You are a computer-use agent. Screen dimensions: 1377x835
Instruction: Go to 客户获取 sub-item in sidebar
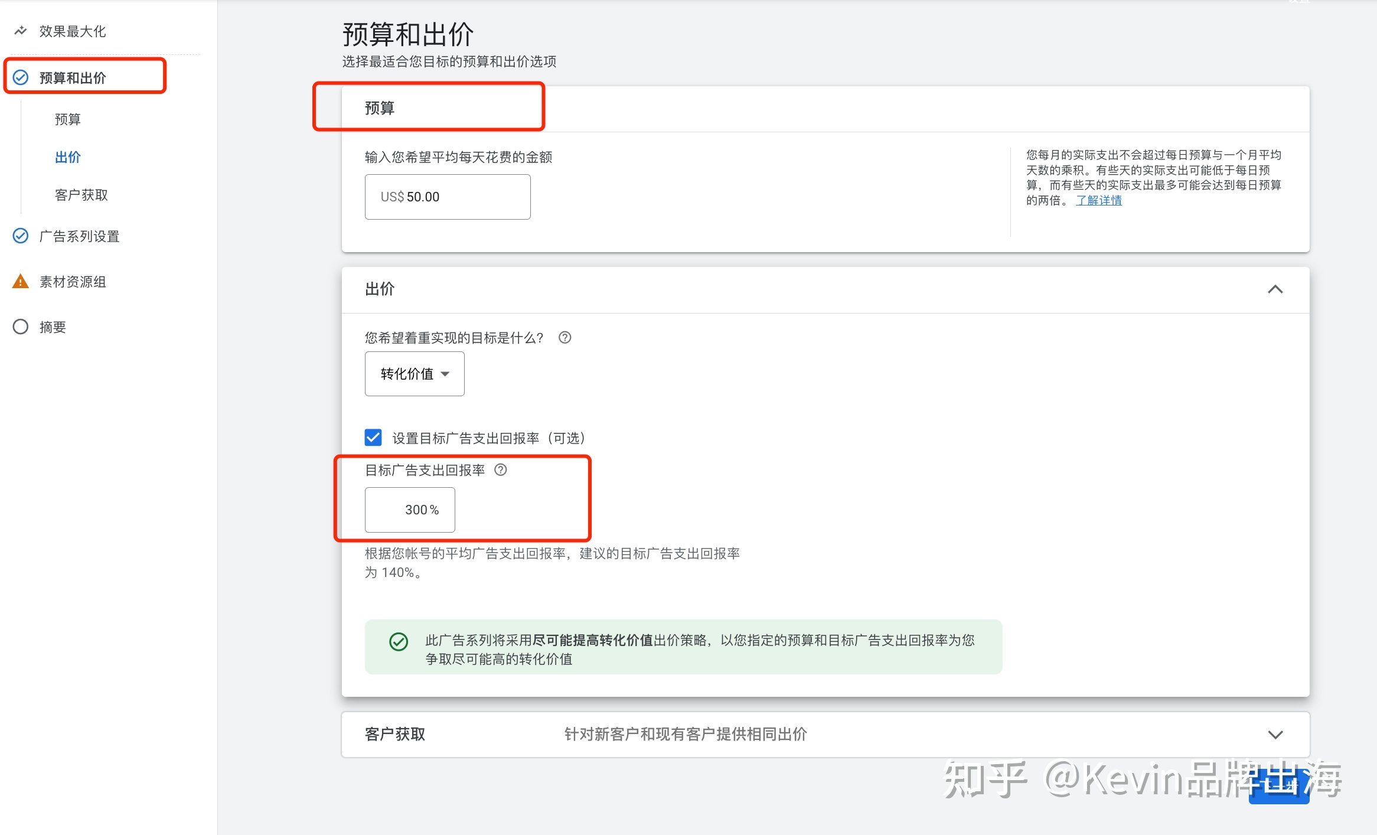pos(81,195)
